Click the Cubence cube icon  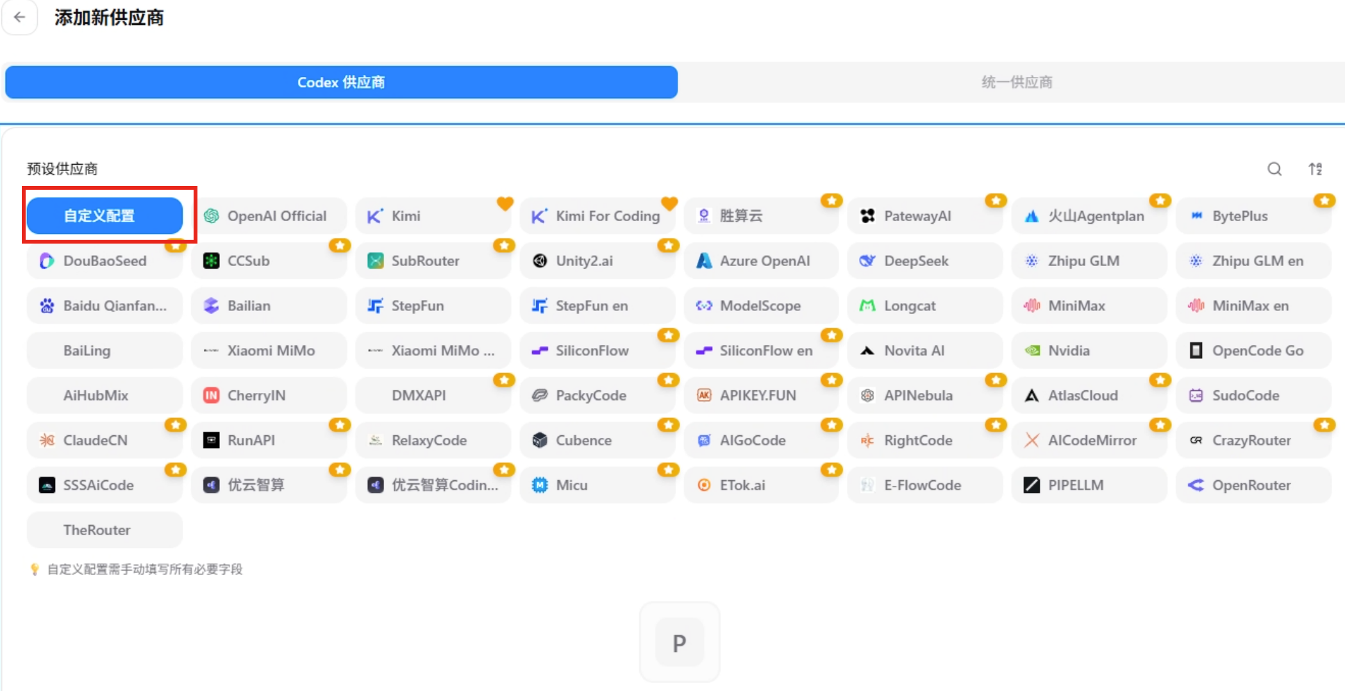tap(540, 440)
